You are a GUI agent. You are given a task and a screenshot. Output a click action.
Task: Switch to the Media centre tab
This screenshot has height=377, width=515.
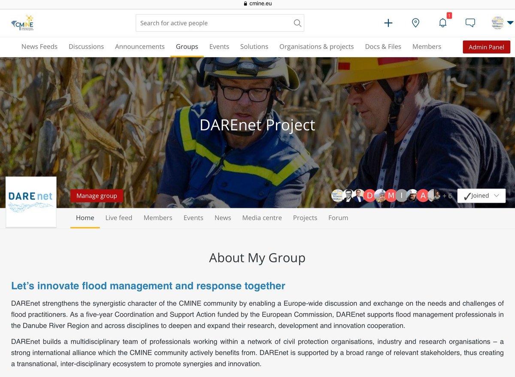262,218
